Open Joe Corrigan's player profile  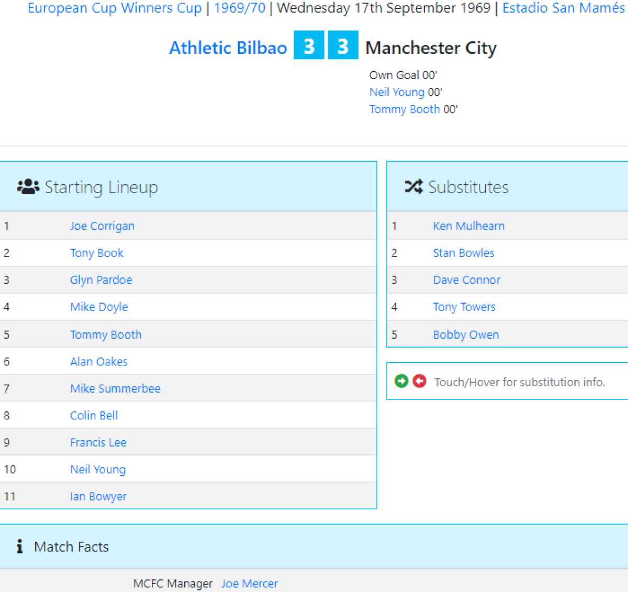tap(102, 226)
